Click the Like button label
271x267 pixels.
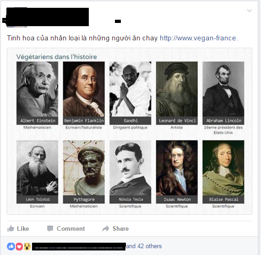pyautogui.click(x=23, y=228)
